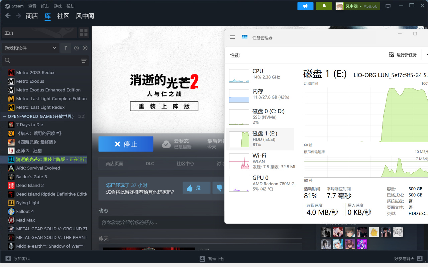
Task: Open the 风中阁 profile tab
Action: click(x=85, y=16)
